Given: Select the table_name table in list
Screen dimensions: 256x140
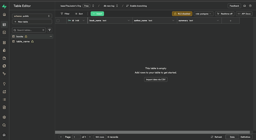Looking at the screenshot, I should tap(23, 42).
